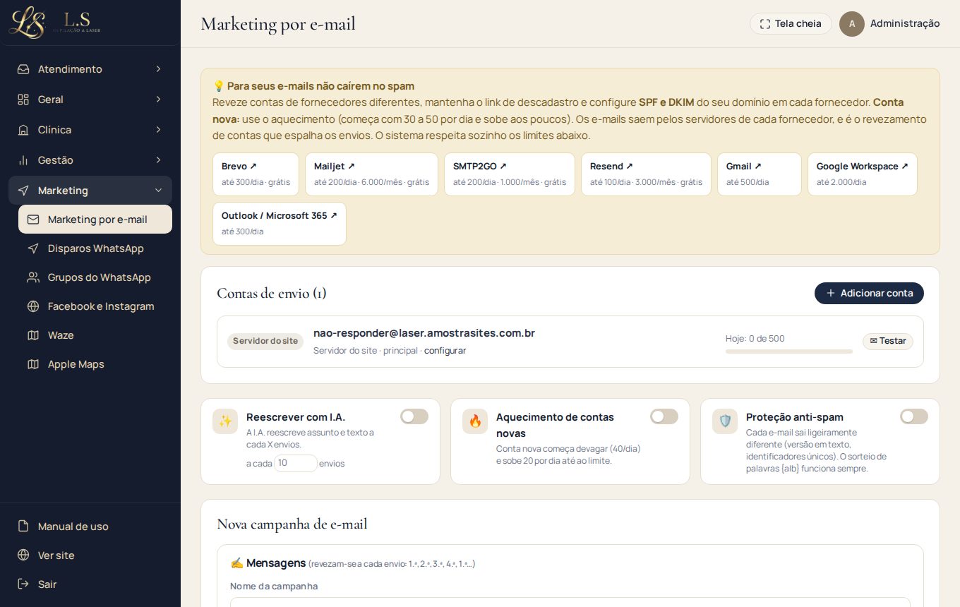Viewport: 960px width, 607px height.
Task: Click the Geral grid icon
Action: coord(23,100)
